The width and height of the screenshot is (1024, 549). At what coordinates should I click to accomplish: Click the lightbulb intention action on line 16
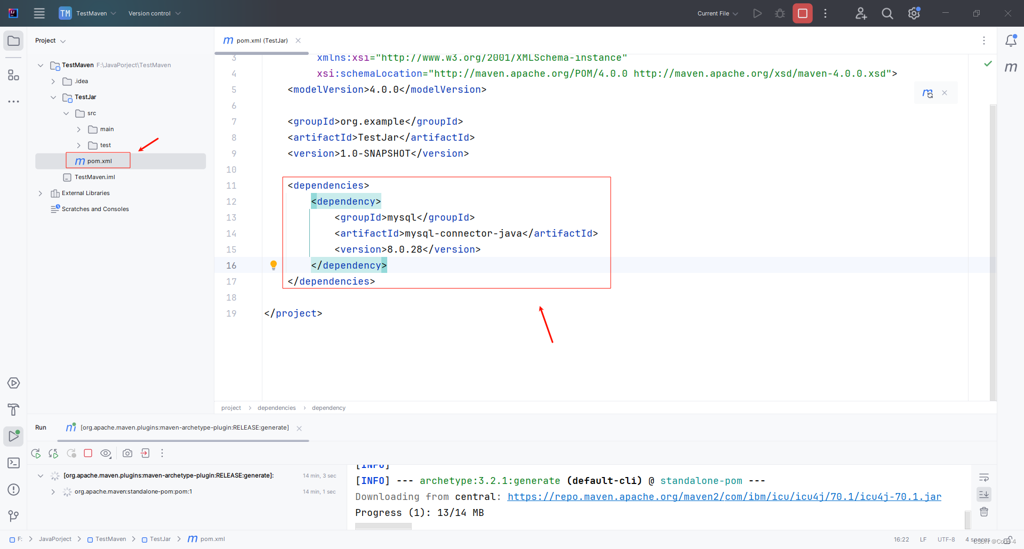[274, 265]
